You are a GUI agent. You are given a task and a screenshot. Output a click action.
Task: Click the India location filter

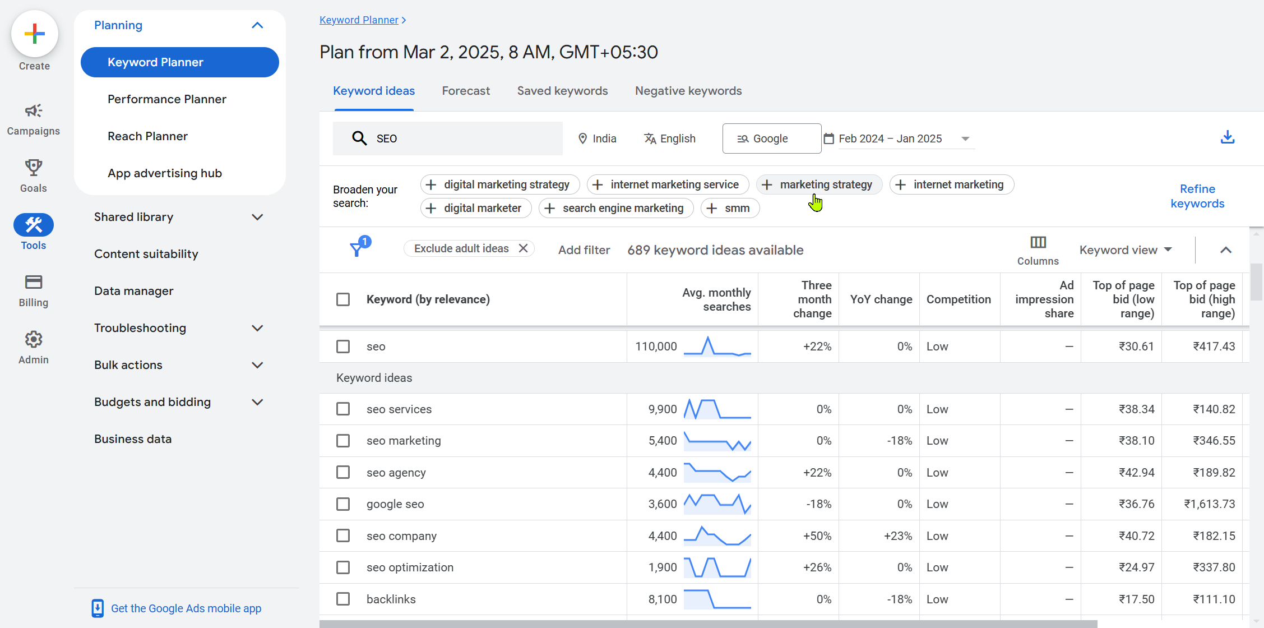[x=597, y=138]
